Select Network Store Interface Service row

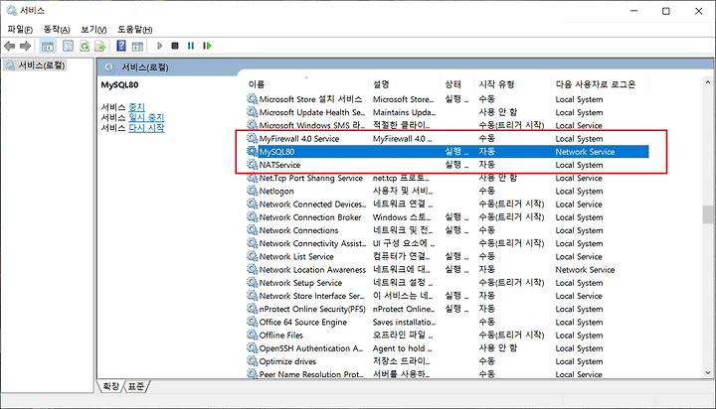coord(447,296)
